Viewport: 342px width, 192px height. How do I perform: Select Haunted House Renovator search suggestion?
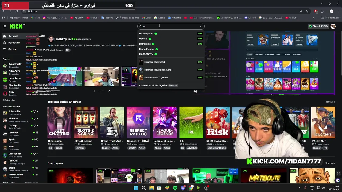tap(171, 70)
